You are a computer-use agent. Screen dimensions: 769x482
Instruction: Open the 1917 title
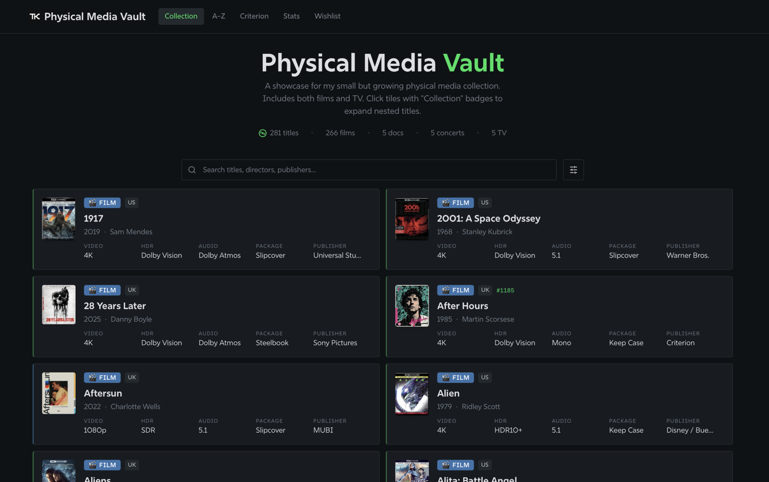93,218
